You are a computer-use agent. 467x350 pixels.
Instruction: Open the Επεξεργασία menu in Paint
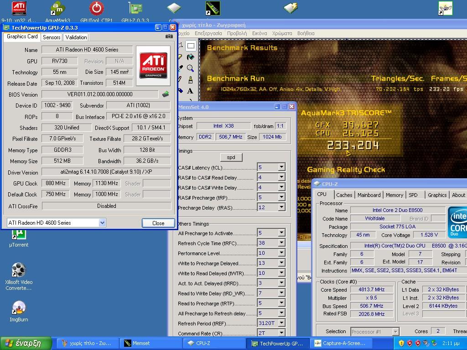point(208,33)
